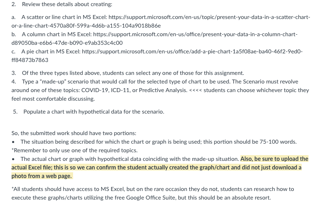Click the 'or-a-line-chart-4570a80f' URL continuation
Image resolution: width=330 pixels, height=206 pixels.
[86, 26]
